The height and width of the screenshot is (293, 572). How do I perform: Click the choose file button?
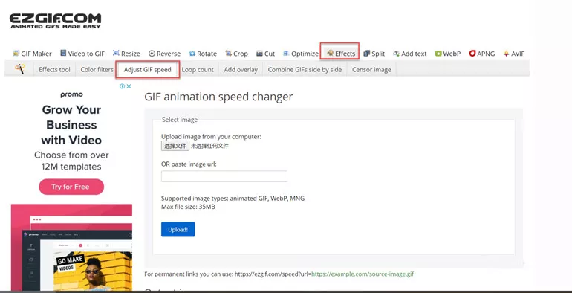point(175,146)
